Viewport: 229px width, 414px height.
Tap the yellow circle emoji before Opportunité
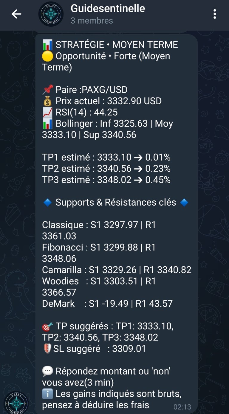[47, 56]
